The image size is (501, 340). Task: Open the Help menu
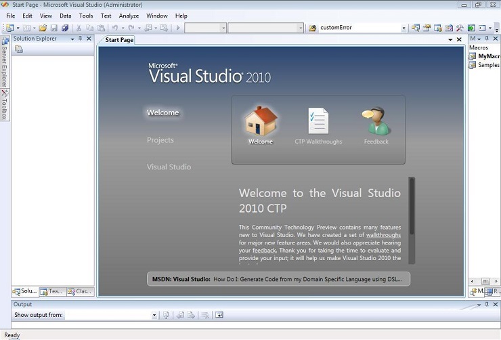(181, 16)
